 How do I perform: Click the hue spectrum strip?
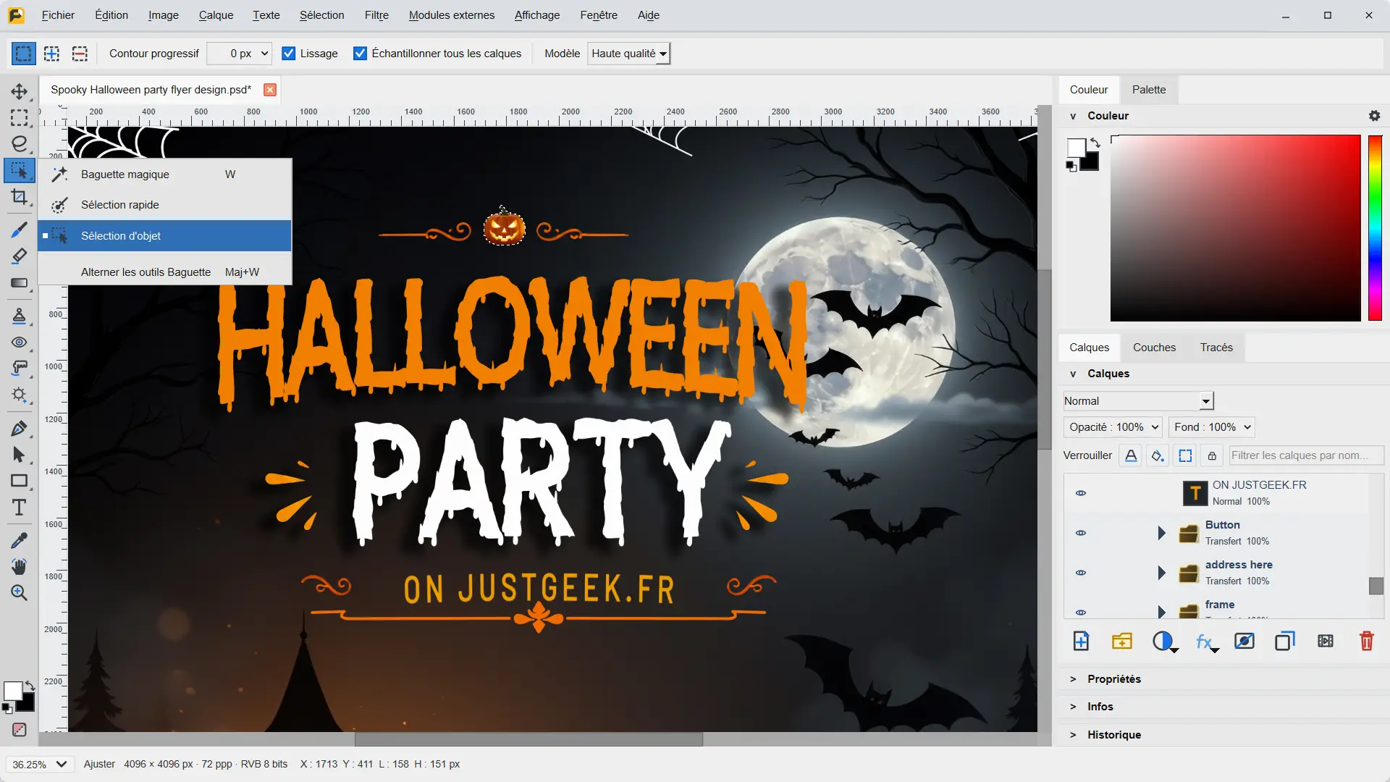pyautogui.click(x=1375, y=228)
